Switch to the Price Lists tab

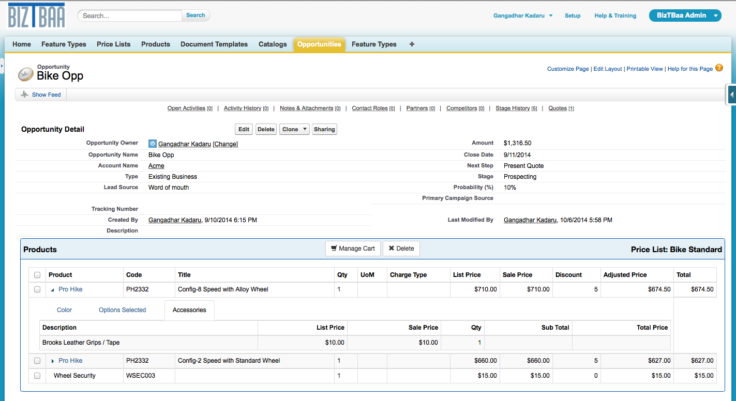[x=113, y=44]
